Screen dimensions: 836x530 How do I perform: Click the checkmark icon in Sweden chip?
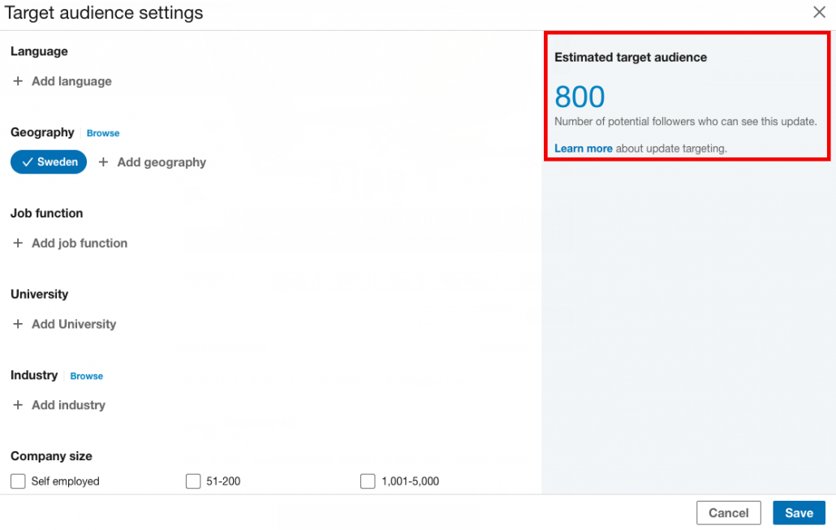27,162
